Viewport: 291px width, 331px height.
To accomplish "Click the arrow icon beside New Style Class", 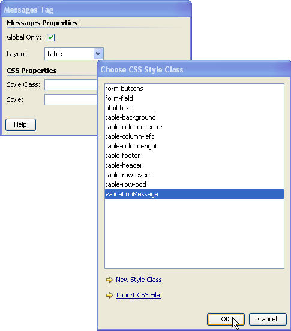I will point(109,280).
